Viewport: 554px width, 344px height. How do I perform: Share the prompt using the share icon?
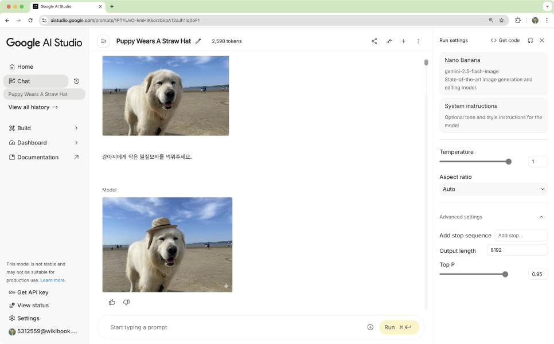pos(374,41)
